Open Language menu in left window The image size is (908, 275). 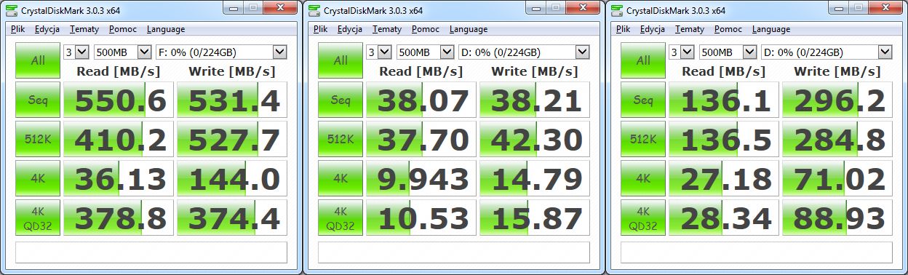165,29
